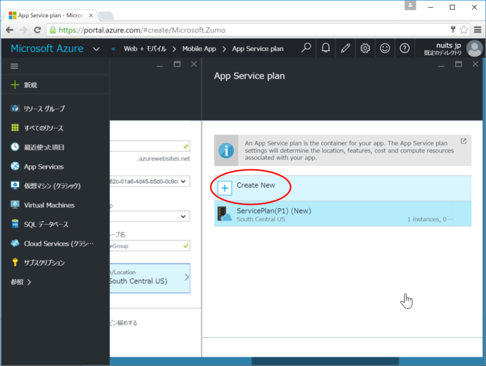Maximize the App Service plan blade
This screenshot has width=486, height=366.
(459, 64)
